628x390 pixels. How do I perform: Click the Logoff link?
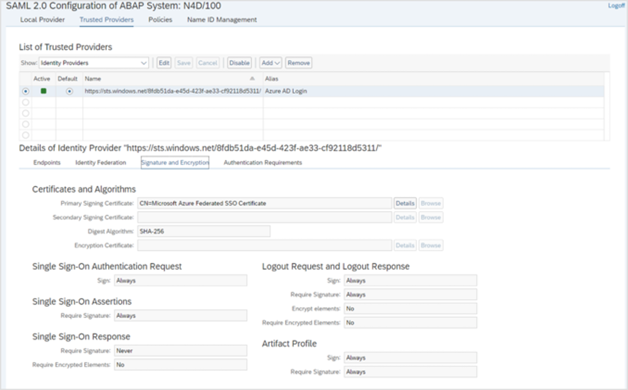[x=616, y=6]
